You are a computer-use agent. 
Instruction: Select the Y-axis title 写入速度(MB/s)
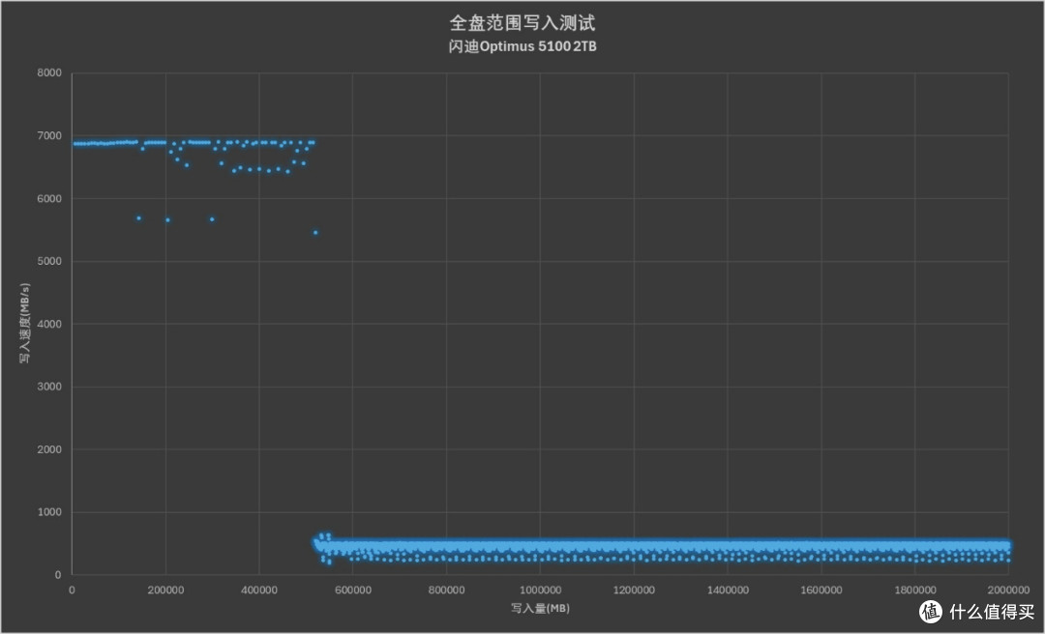pyautogui.click(x=24, y=323)
